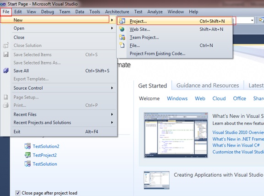Open the Window menu
This screenshot has width=264, height=196.
176,12
